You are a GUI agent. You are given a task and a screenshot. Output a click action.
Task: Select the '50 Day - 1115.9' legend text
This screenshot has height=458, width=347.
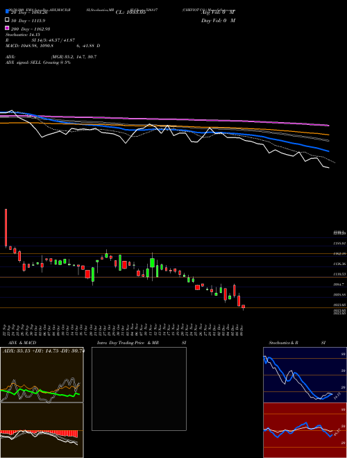(28, 21)
